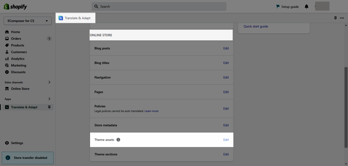The width and height of the screenshot is (348, 166).
Task: Click the Home sidebar icon
Action: 7,32
